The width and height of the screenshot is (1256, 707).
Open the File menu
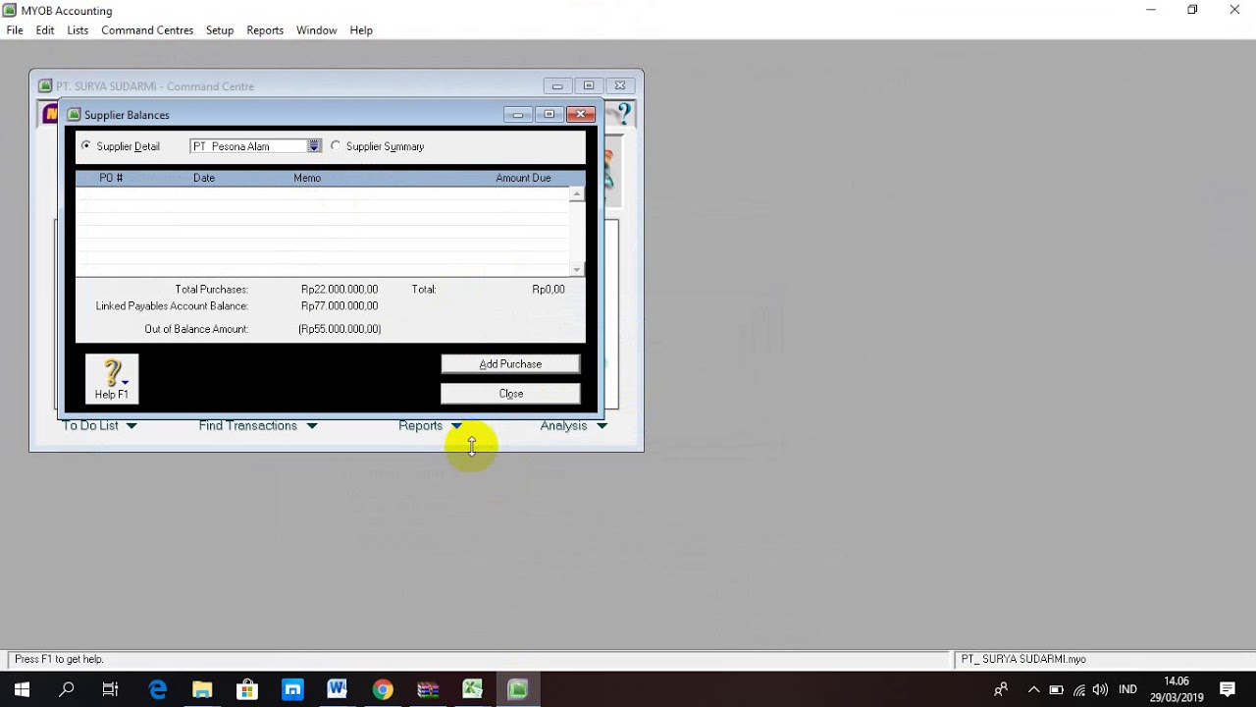coord(15,30)
